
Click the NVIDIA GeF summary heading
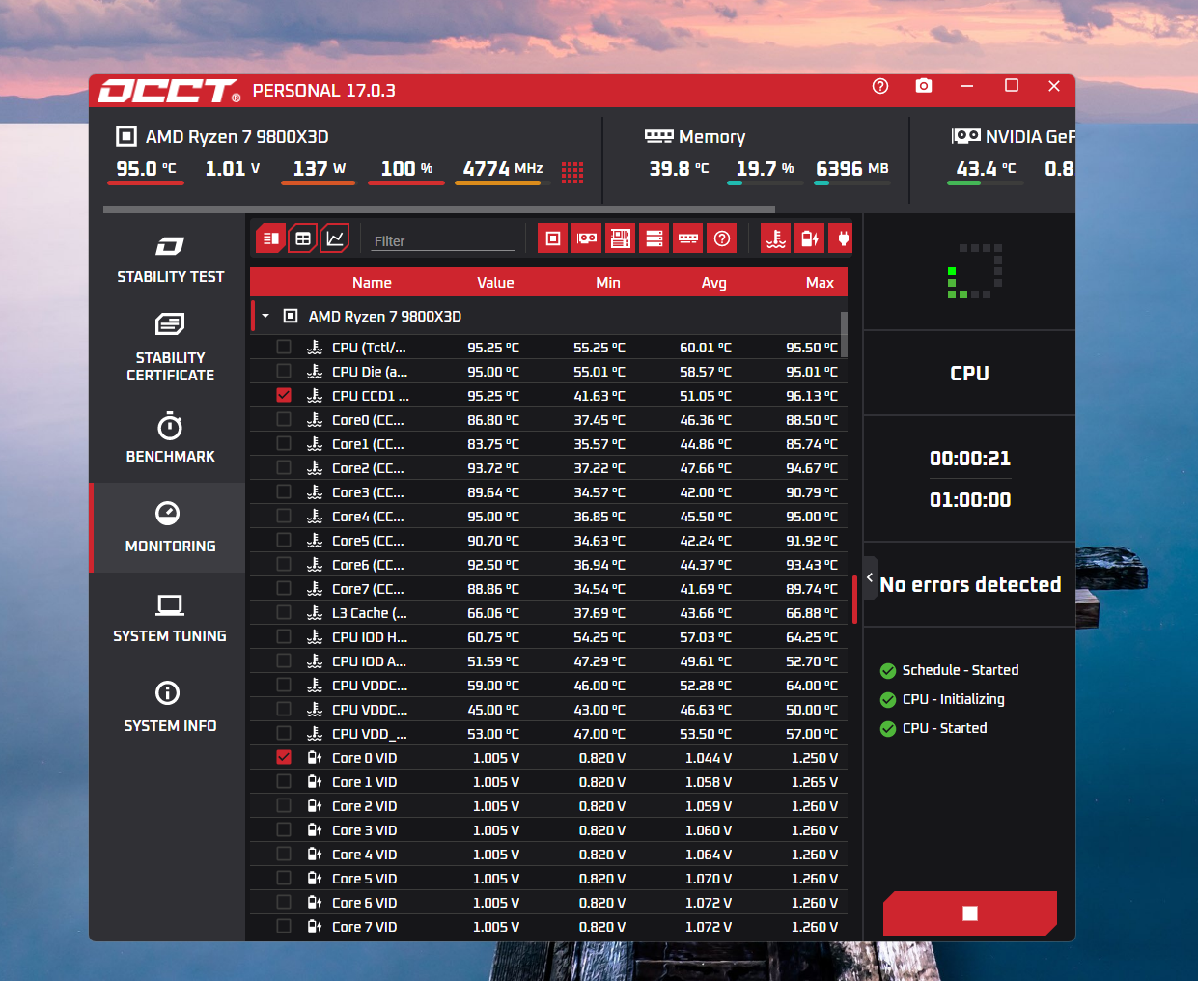1030,137
